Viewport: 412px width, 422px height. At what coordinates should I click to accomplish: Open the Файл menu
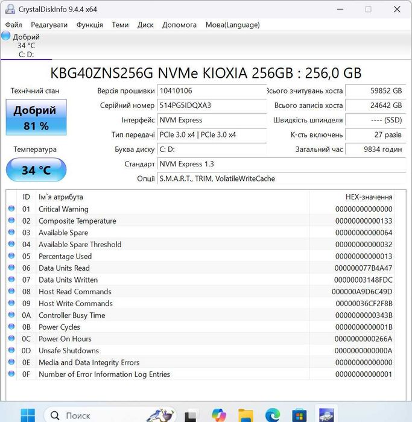point(13,25)
